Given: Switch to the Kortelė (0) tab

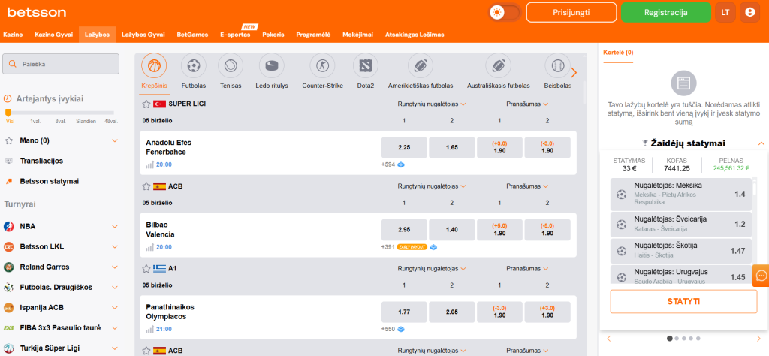Looking at the screenshot, I should pyautogui.click(x=618, y=52).
